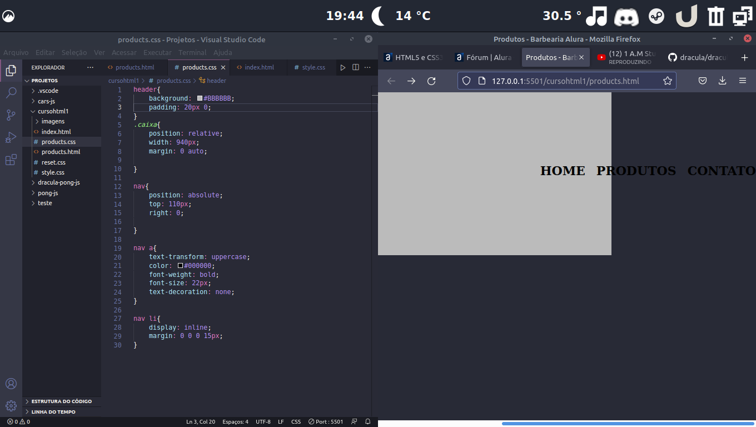The height and width of the screenshot is (427, 756).
Task: Open the Run and Debug view
Action: [x=11, y=137]
